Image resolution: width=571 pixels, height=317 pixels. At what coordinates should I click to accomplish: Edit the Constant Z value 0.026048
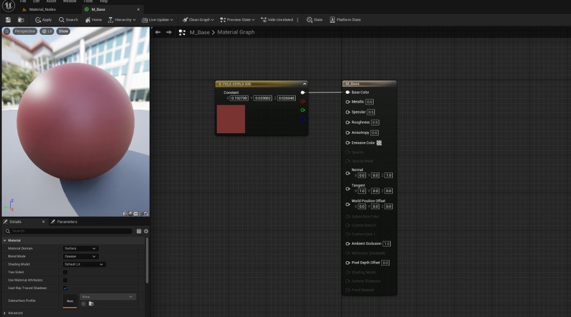(x=287, y=98)
